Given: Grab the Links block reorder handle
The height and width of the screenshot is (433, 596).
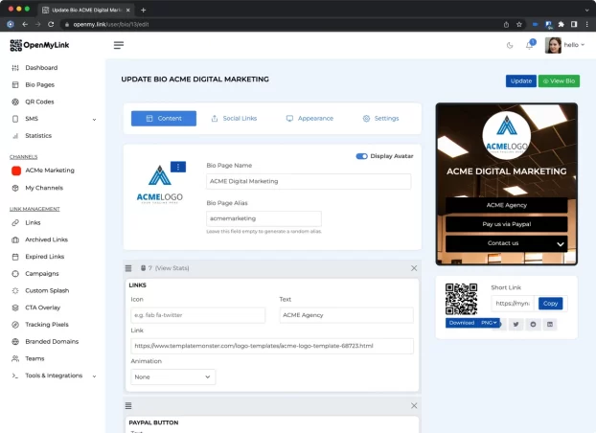Looking at the screenshot, I should tap(128, 268).
